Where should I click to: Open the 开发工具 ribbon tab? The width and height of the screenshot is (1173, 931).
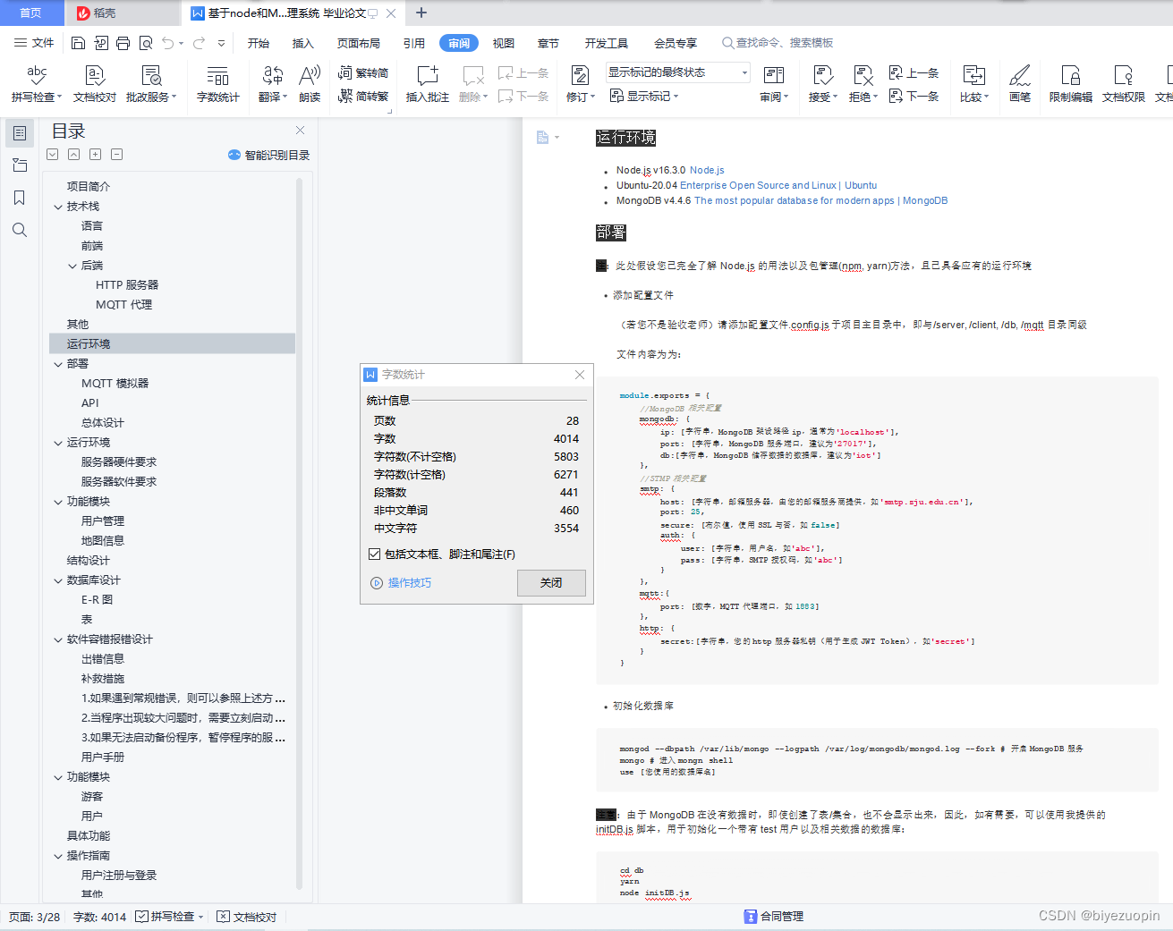[607, 43]
